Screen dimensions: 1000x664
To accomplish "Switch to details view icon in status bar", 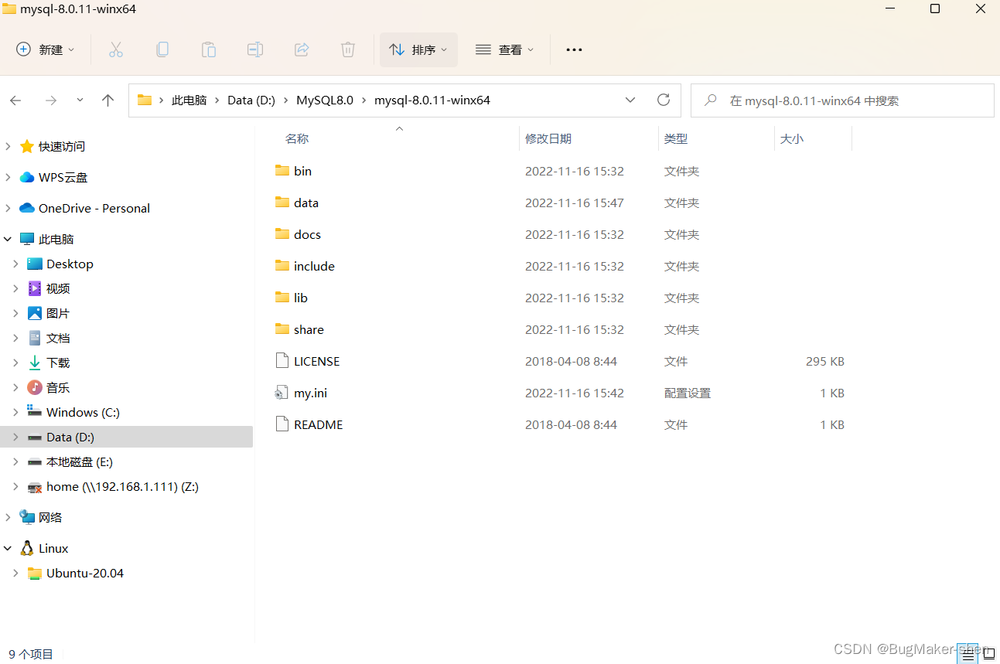I will pos(968,653).
